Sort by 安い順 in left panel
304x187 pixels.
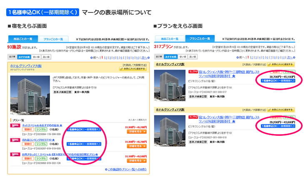(x=36, y=57)
